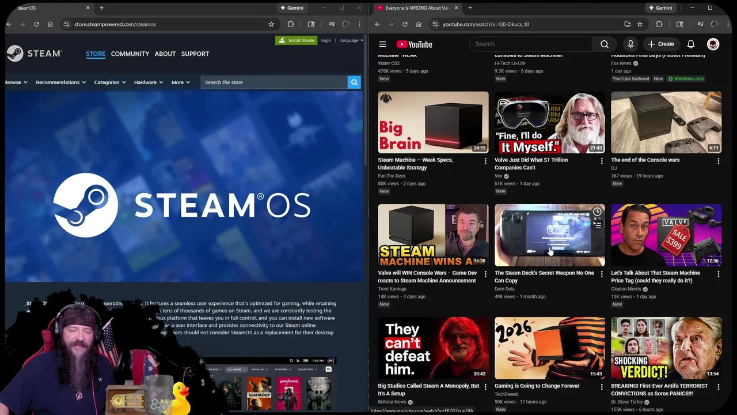Open the SUPPORT tab on Steam

pyautogui.click(x=195, y=54)
